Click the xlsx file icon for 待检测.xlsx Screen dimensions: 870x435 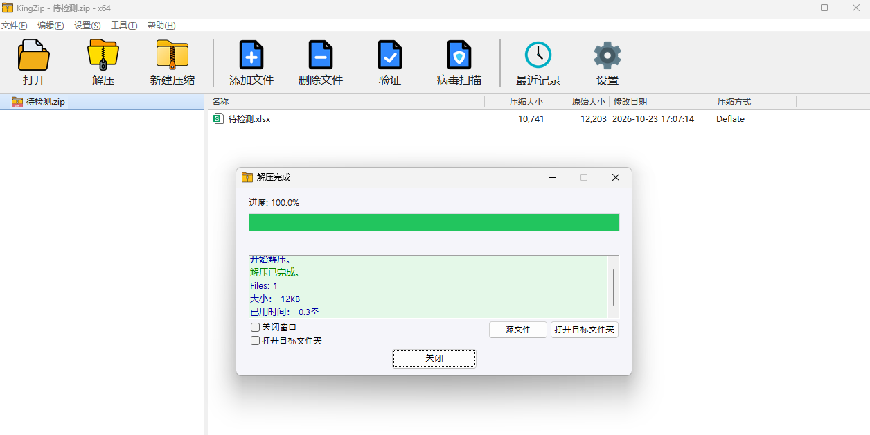pos(218,118)
